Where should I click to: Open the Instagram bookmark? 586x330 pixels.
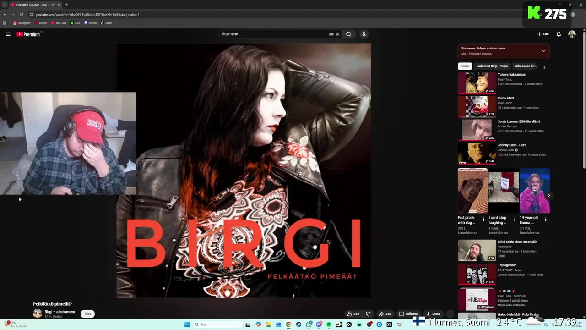pos(22,23)
